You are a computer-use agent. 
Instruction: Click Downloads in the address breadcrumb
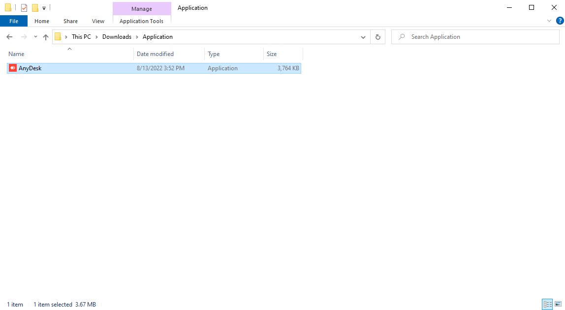click(117, 37)
